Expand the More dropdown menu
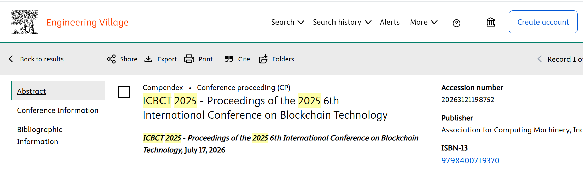 pyautogui.click(x=424, y=22)
